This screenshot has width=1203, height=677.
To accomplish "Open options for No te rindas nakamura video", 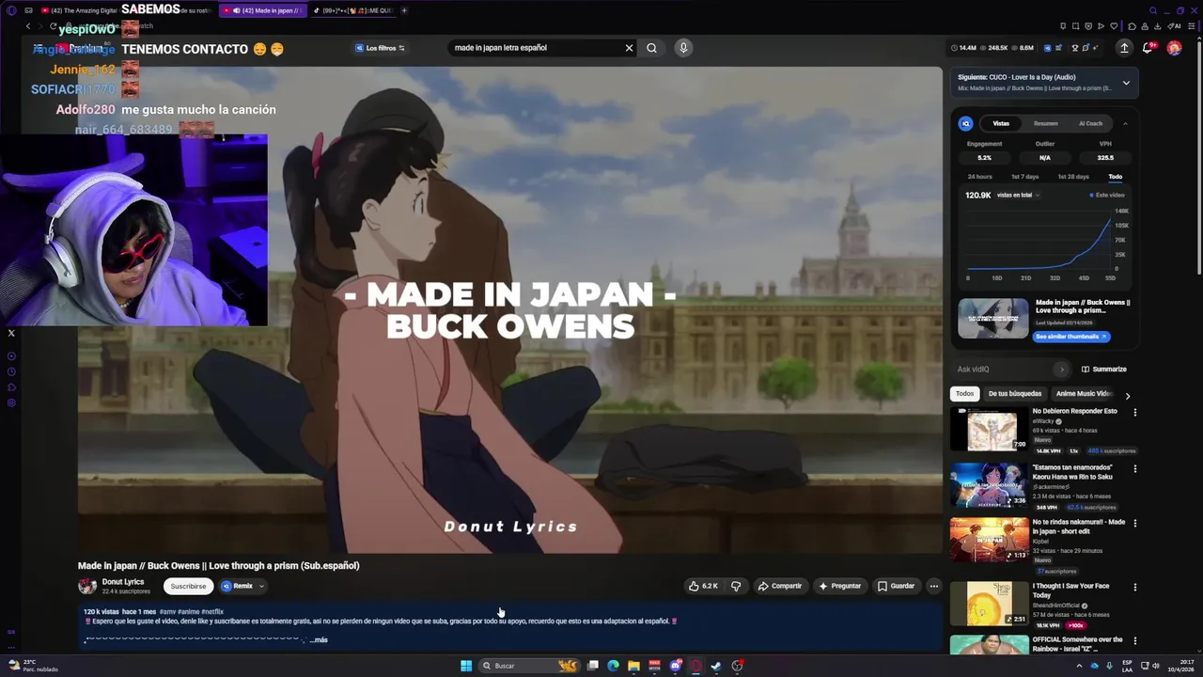I will point(1134,523).
